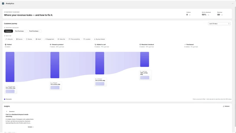
Task: Click the Revenue $0 value
Action: tap(219, 14)
